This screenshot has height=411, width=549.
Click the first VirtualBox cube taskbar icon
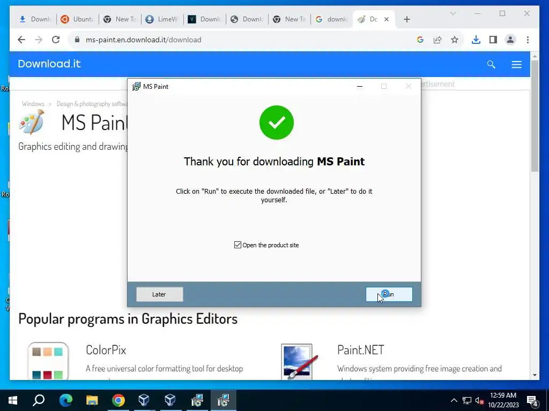click(144, 400)
